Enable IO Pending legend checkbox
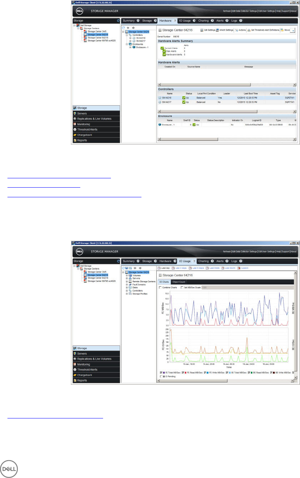 (x=161, y=376)
